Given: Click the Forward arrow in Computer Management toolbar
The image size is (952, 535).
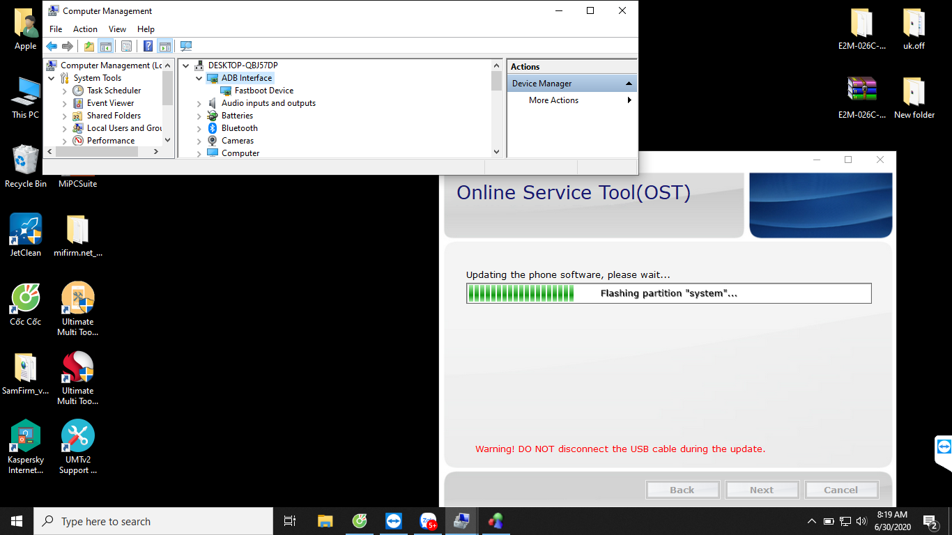Looking at the screenshot, I should coord(68,47).
